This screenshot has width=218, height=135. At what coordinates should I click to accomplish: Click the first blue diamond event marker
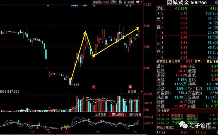(48, 6)
